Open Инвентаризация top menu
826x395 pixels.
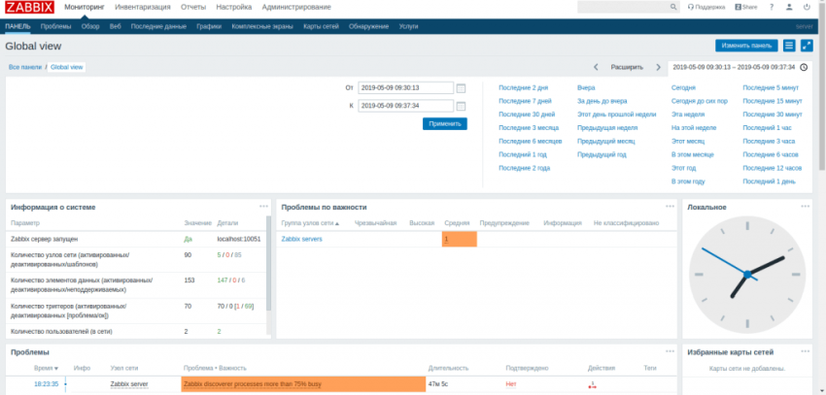pyautogui.click(x=142, y=8)
